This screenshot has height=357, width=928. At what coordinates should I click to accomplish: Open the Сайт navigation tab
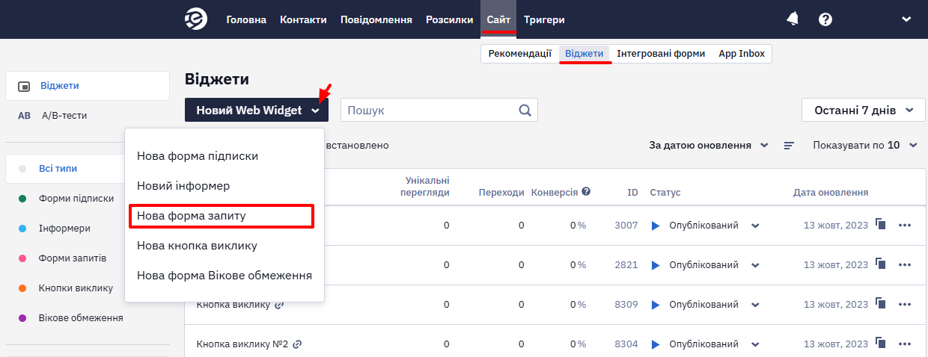(x=498, y=19)
